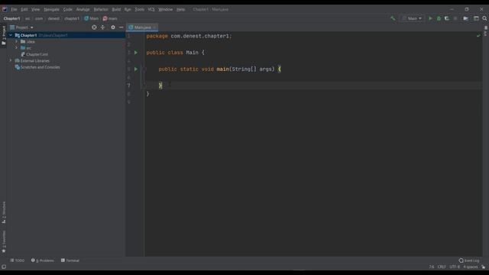Click the green inspection checkmark in editor
The image size is (489, 275).
click(478, 36)
